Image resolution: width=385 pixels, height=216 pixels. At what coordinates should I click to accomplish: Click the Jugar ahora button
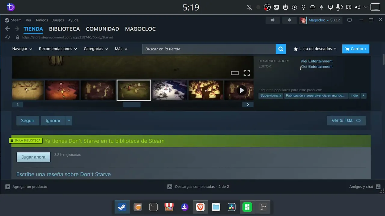click(33, 157)
